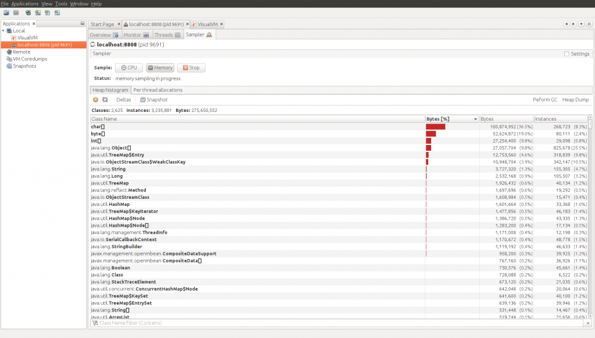Enable the Settings checkbox
Viewport: 595px width, 338px height.
pyautogui.click(x=567, y=54)
